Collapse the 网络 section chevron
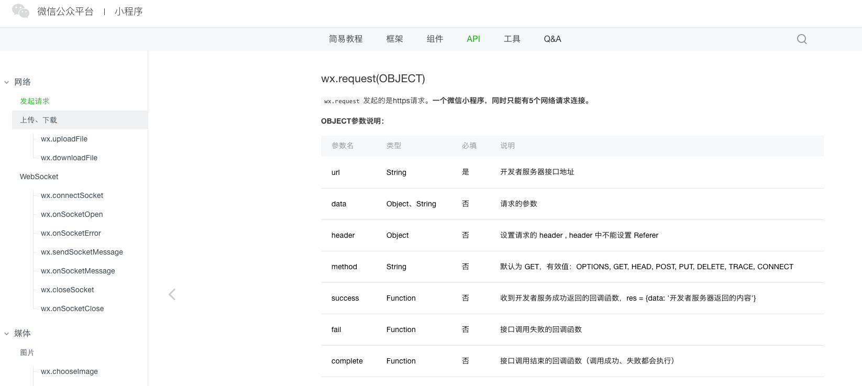The image size is (862, 386). pyautogui.click(x=7, y=82)
